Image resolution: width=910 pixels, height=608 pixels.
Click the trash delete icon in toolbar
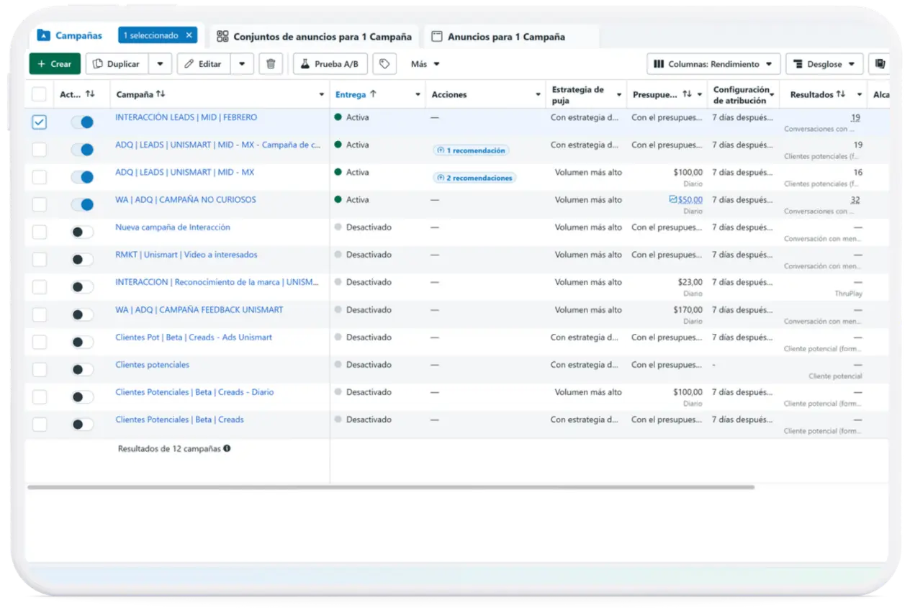271,64
